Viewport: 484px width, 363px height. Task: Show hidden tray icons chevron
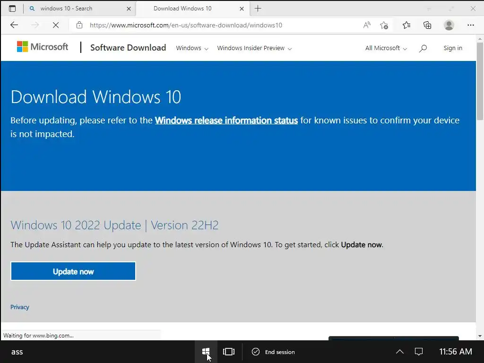click(400, 352)
